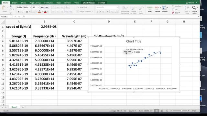
Task: Click the fx insert function icon
Action: (x=24, y=16)
